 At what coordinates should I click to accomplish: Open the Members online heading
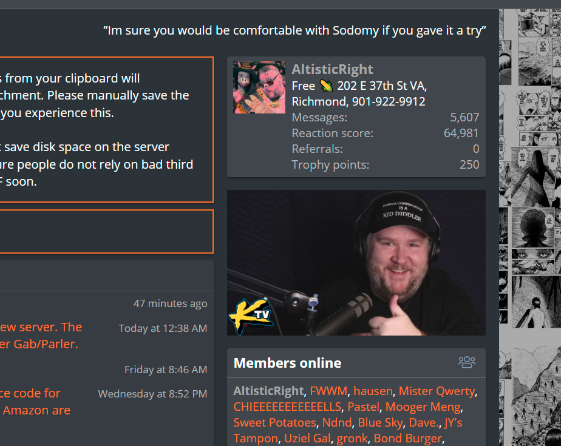tap(287, 363)
